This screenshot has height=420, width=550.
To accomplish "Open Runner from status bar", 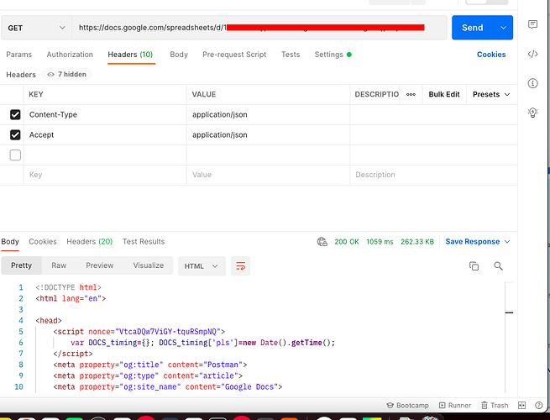I will 455,405.
